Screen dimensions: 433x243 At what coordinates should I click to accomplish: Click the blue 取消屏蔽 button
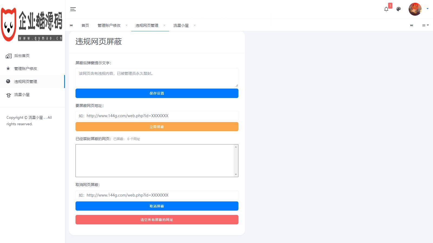[157, 206]
